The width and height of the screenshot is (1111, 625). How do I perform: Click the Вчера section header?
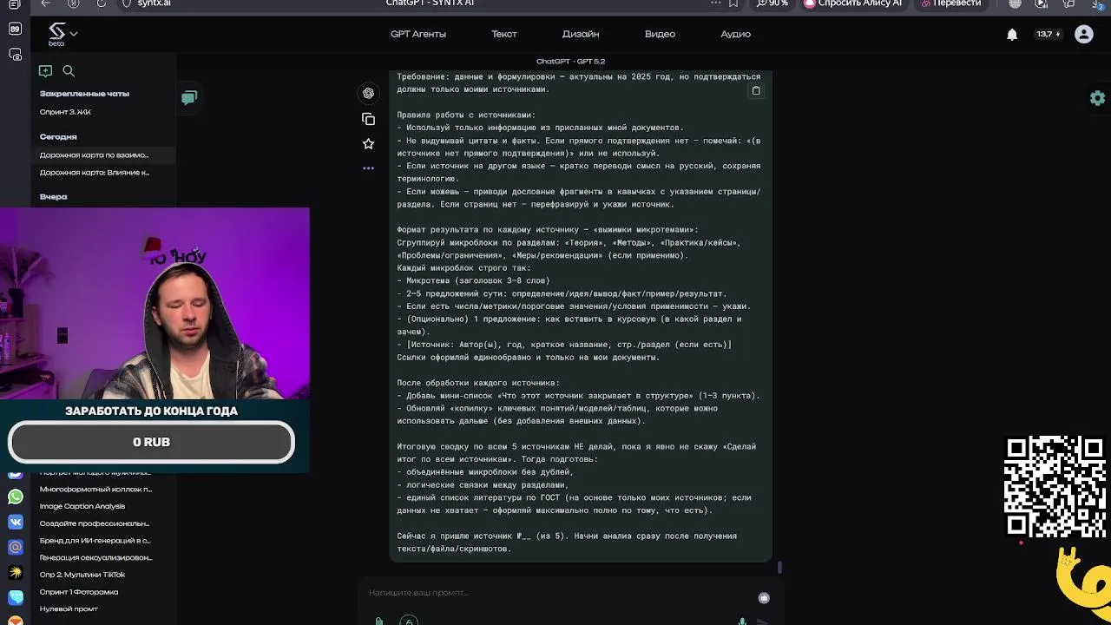[x=53, y=197]
